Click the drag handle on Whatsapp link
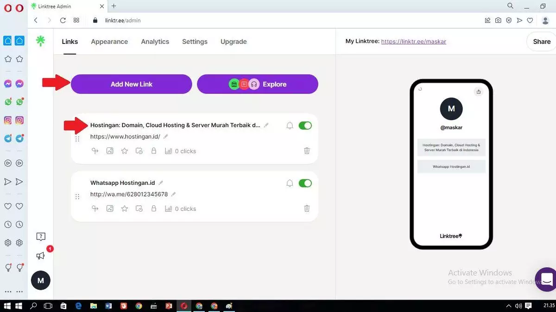Screen dimensions: 556x312 77,196
